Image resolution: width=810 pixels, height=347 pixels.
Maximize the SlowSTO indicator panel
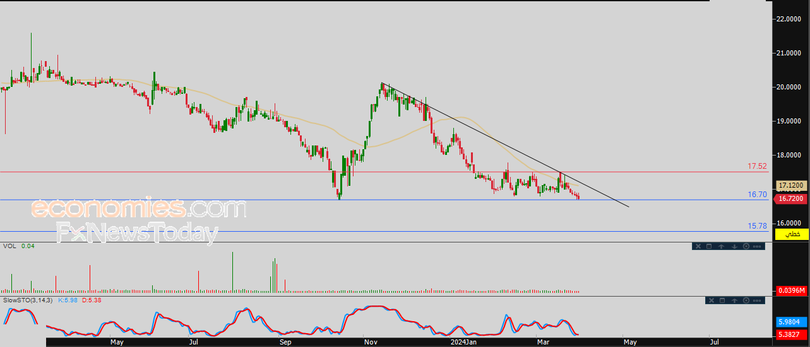coord(722,300)
